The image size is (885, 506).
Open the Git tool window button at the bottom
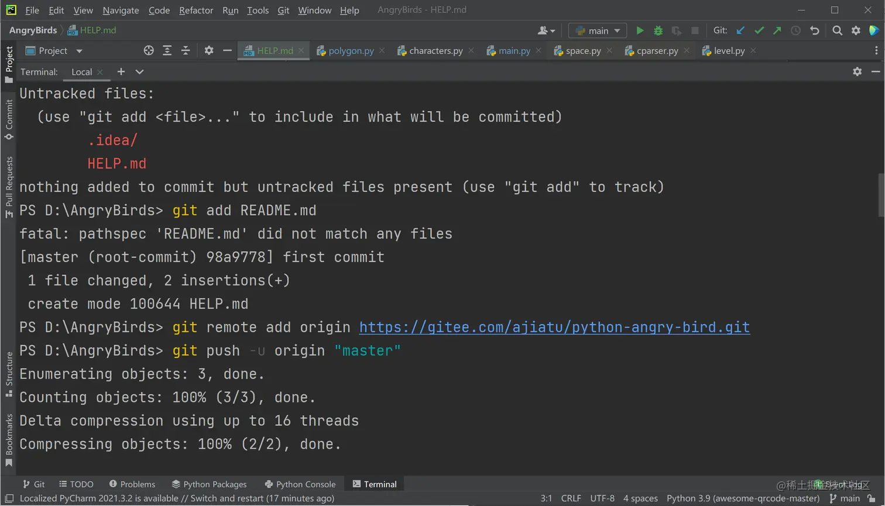[34, 484]
